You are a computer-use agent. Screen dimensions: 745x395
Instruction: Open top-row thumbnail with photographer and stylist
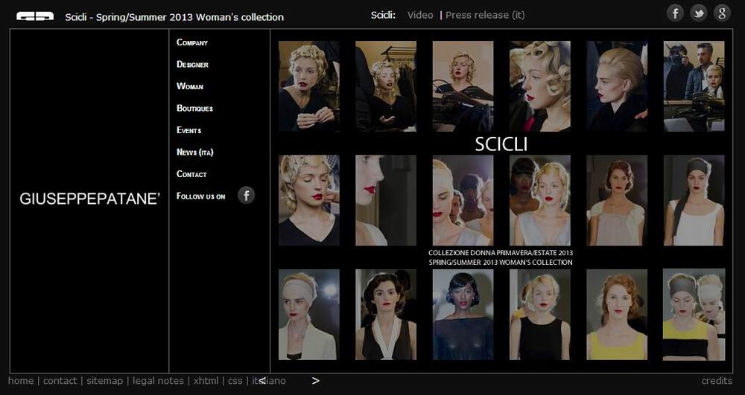(x=694, y=86)
